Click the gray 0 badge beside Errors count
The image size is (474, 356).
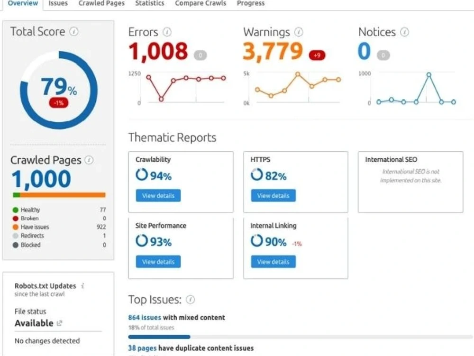(x=200, y=55)
